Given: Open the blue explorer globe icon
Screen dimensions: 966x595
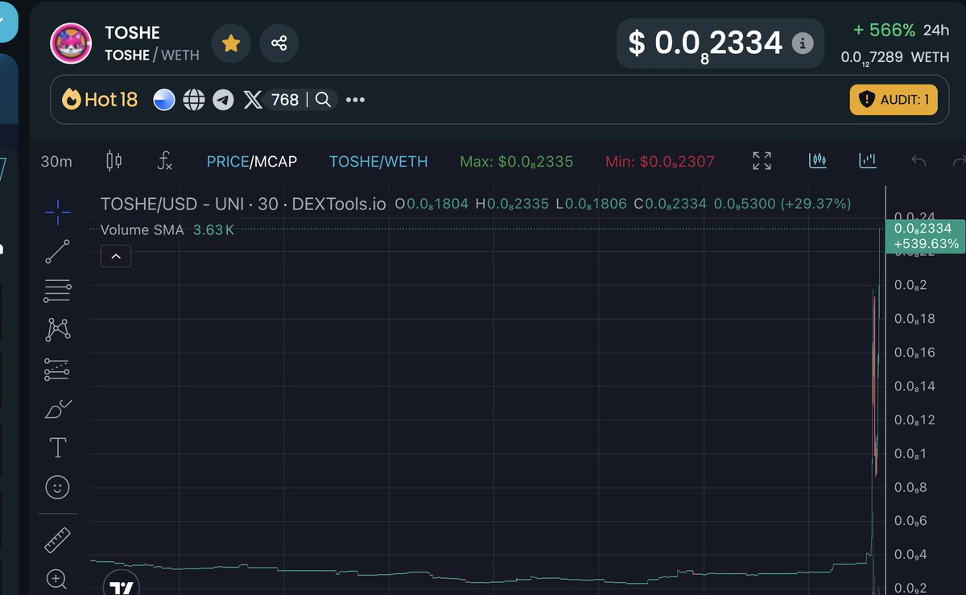Looking at the screenshot, I should 164,100.
